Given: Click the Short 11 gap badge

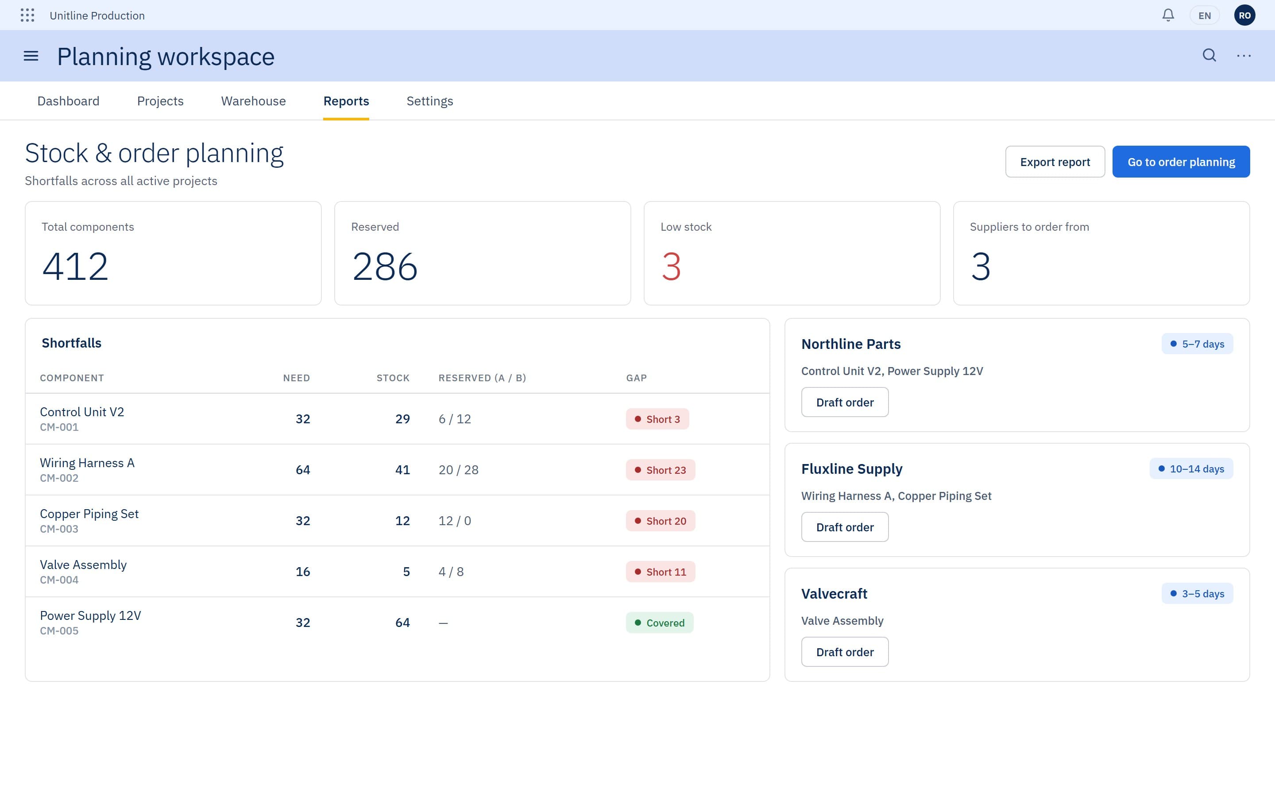Looking at the screenshot, I should pyautogui.click(x=661, y=572).
